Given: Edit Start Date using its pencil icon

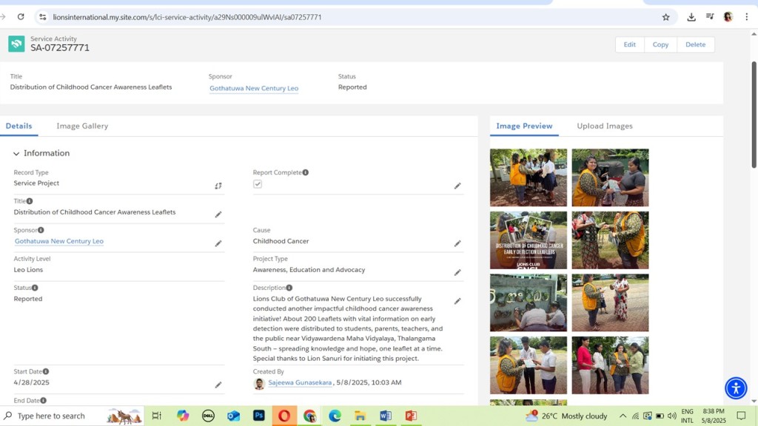Looking at the screenshot, I should tap(218, 385).
